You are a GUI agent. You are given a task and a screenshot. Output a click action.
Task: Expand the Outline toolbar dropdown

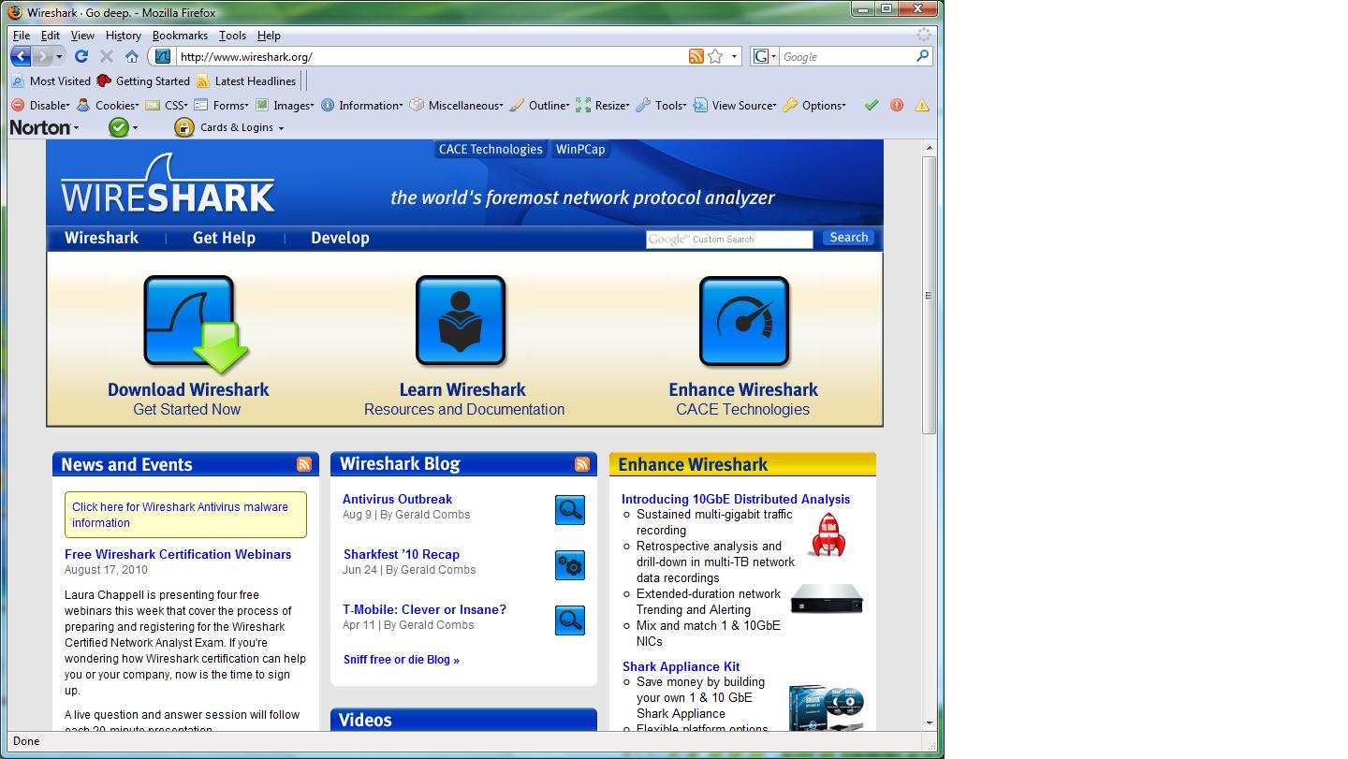pyautogui.click(x=539, y=106)
